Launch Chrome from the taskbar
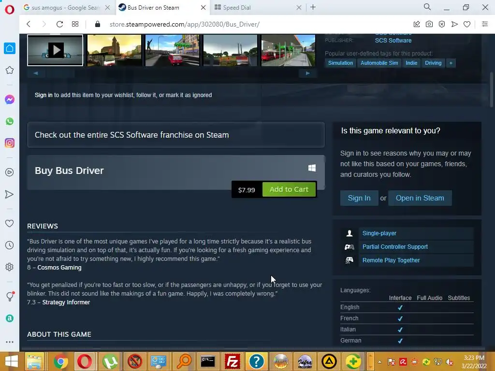Viewport: 495px width, 371px height. click(60, 361)
